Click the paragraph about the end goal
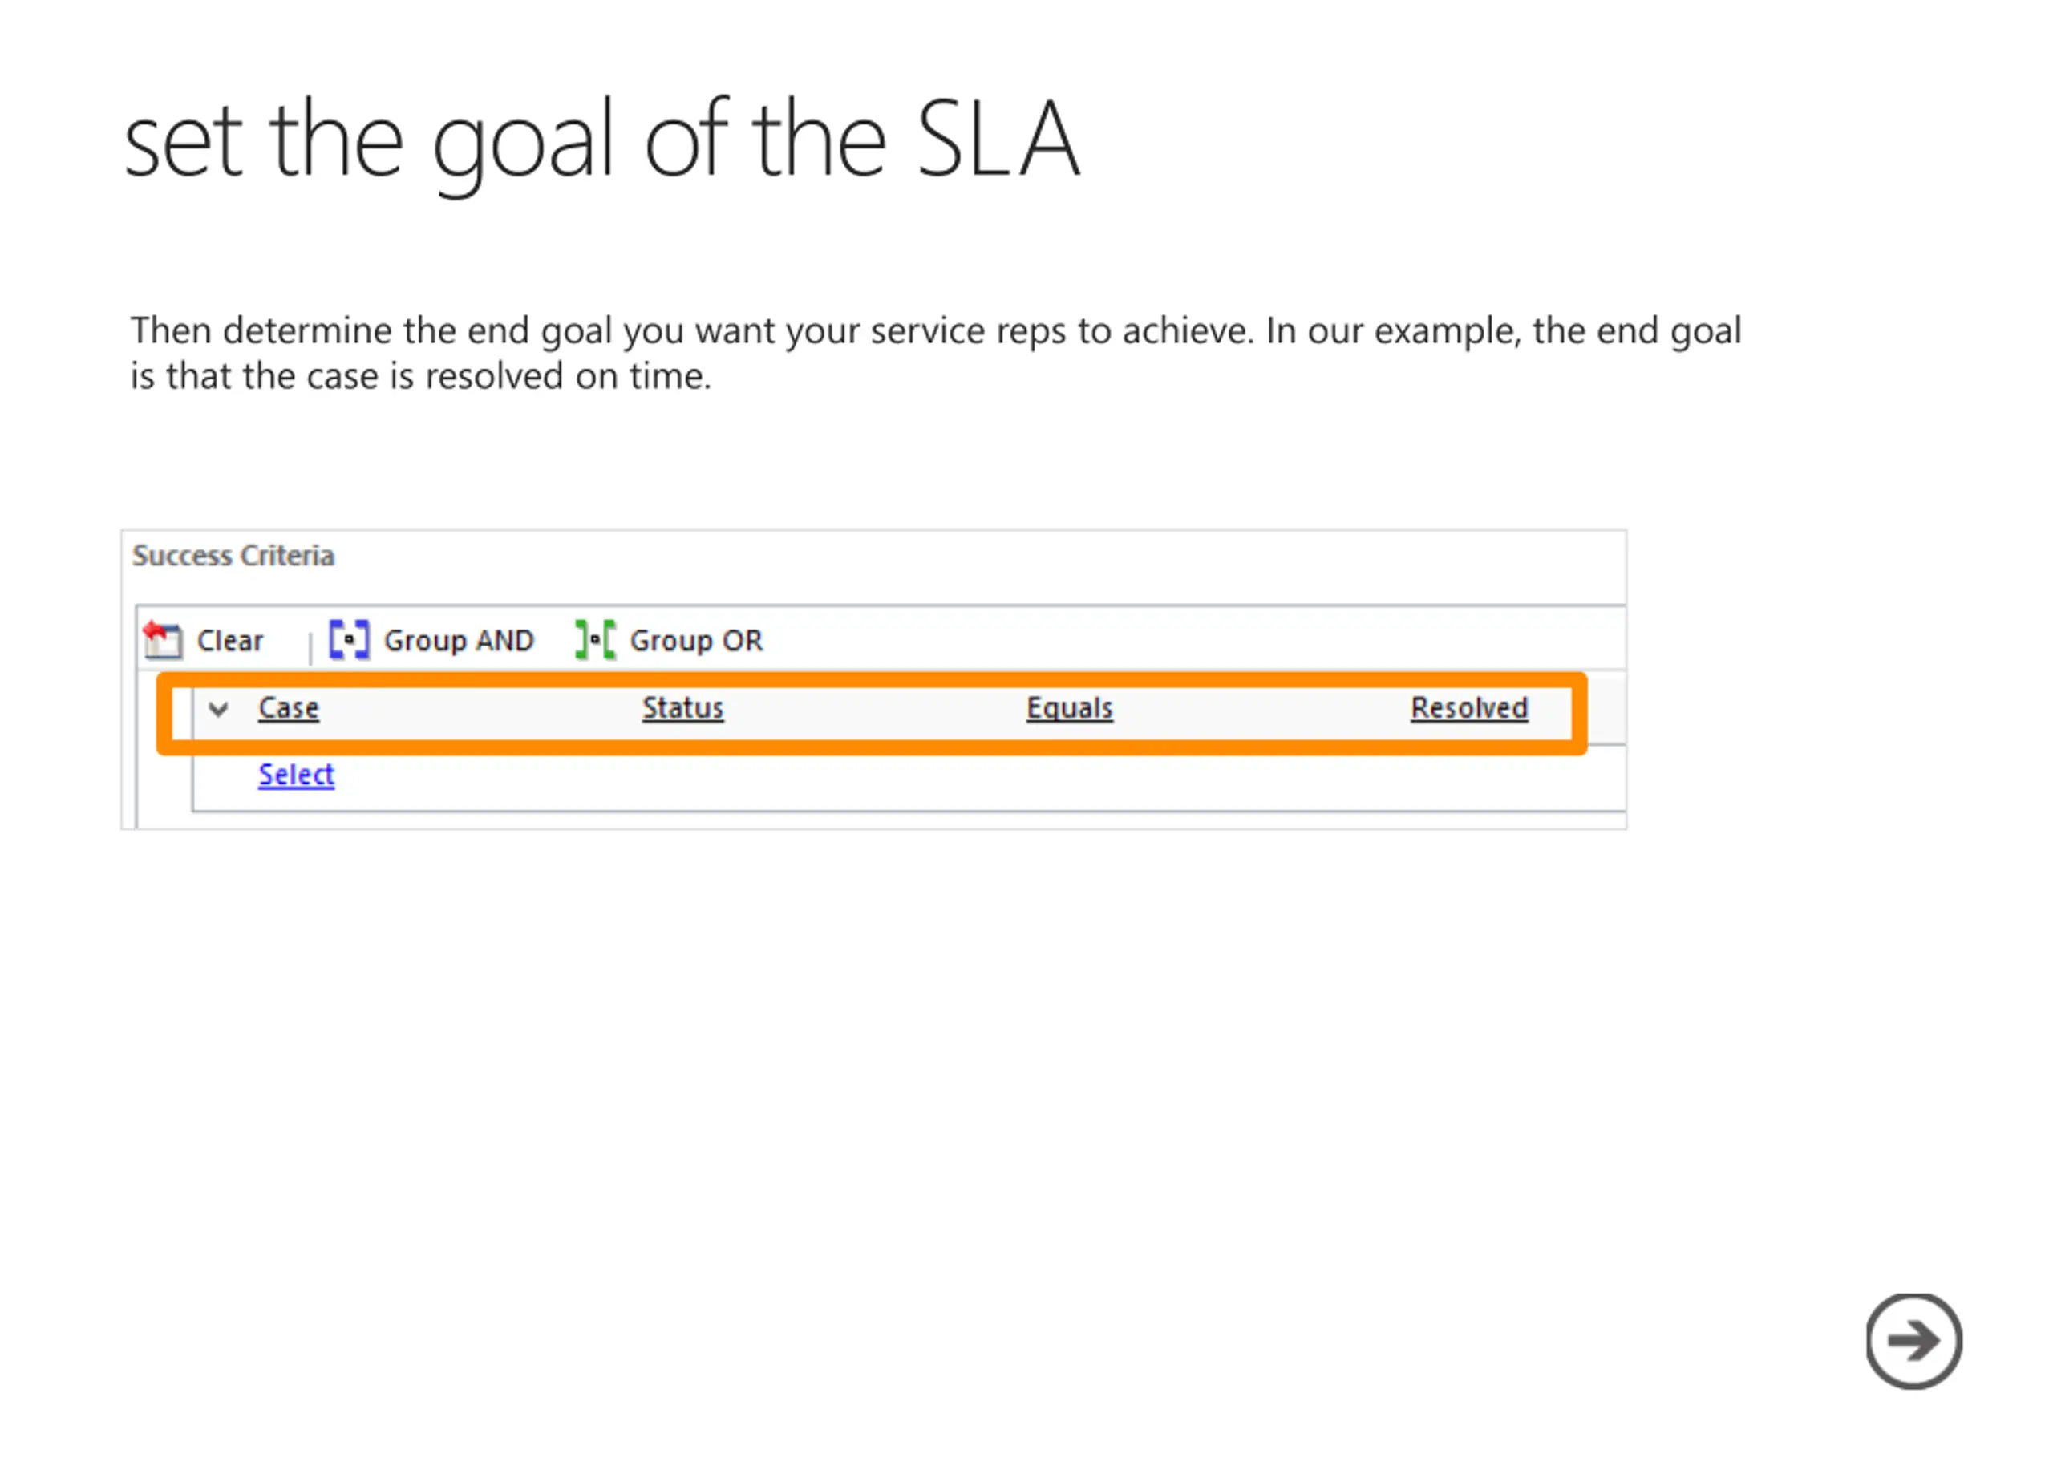Image resolution: width=2053 pixels, height=1482 pixels. click(x=935, y=353)
